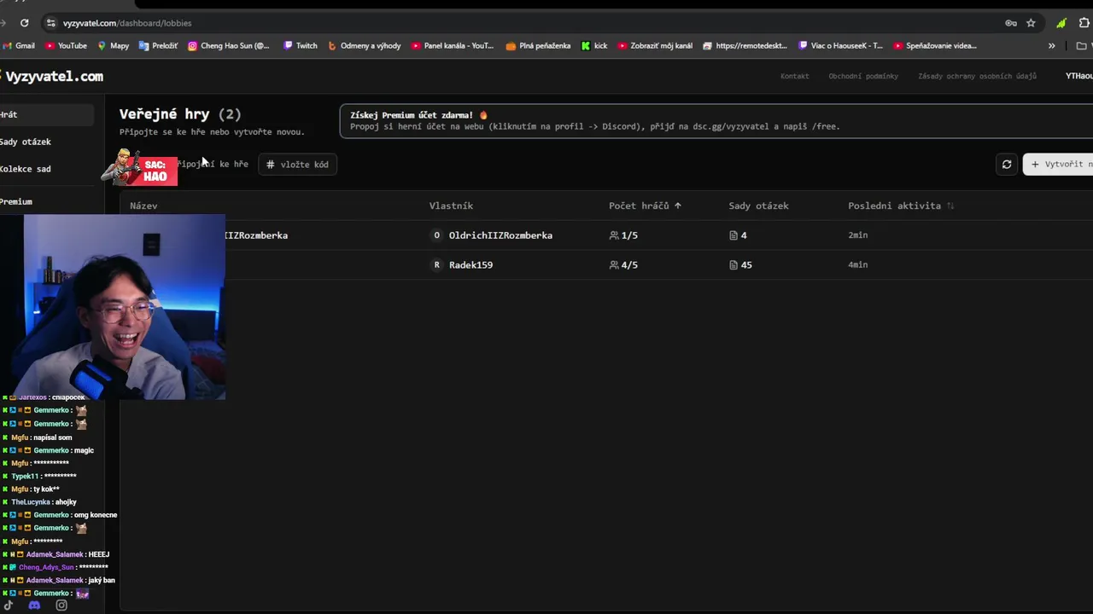Click the Vytvořit new game button
The height and width of the screenshot is (614, 1093).
[1059, 165]
